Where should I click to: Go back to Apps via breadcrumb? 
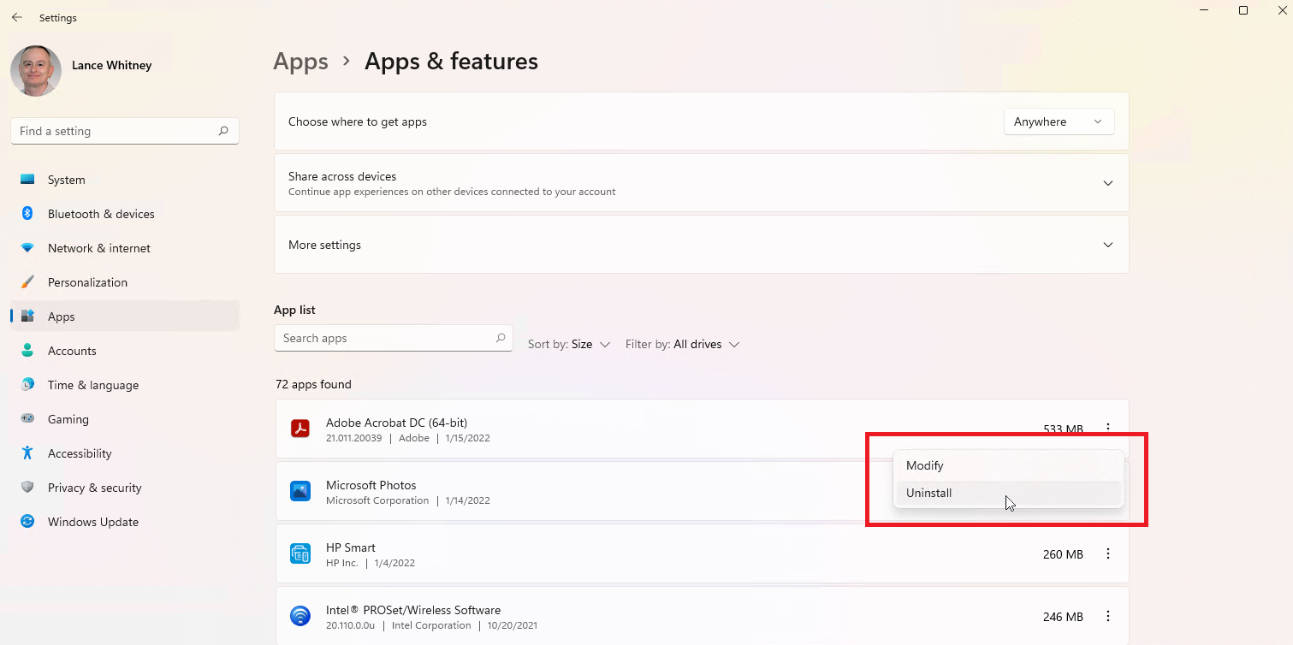[300, 62]
